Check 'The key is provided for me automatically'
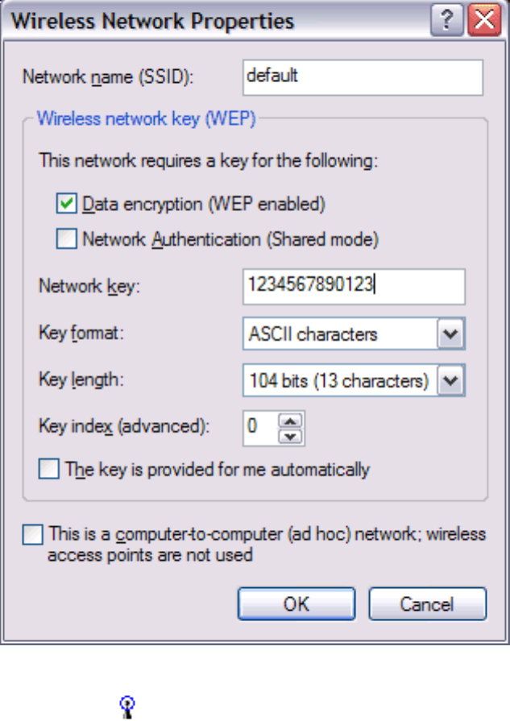 pos(49,470)
